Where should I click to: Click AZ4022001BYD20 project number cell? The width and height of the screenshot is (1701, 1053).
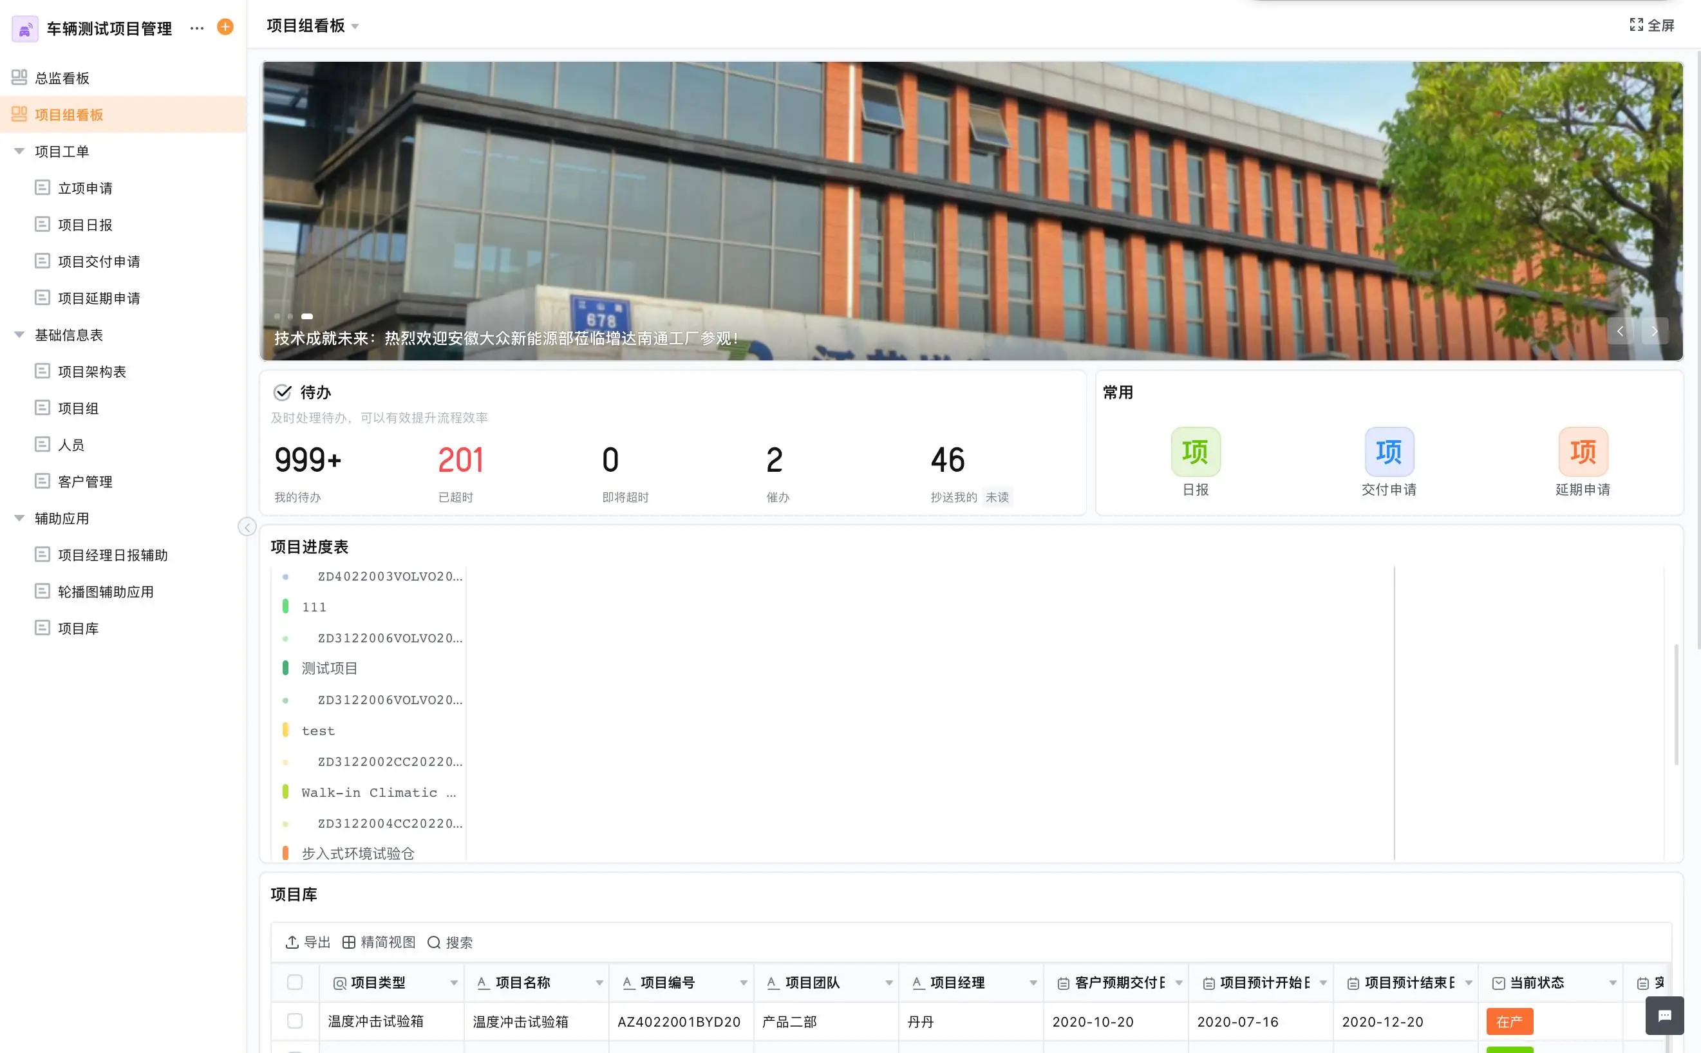tap(681, 1021)
